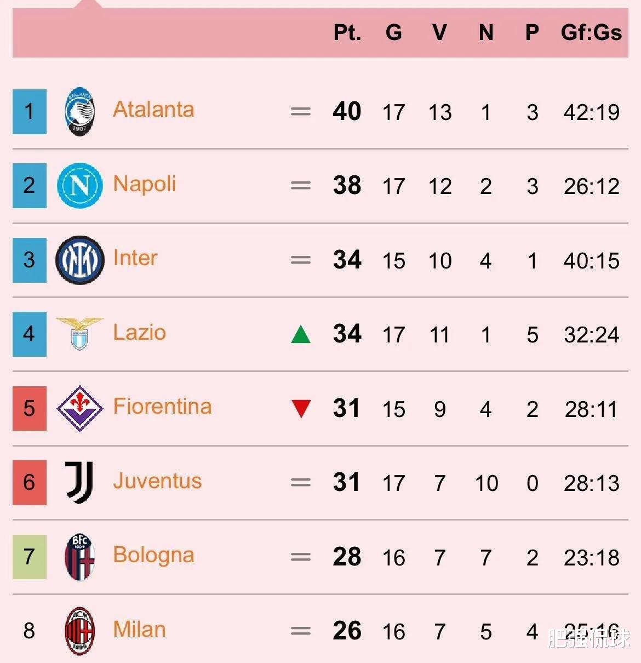Click the Atalanta club crest
The image size is (641, 663).
(x=80, y=111)
